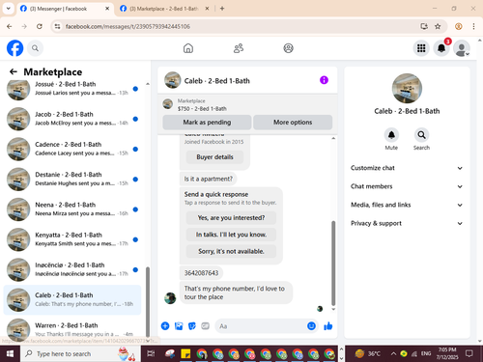The width and height of the screenshot is (483, 362).
Task: Bookmark this page with the star icon
Action: [x=438, y=26]
